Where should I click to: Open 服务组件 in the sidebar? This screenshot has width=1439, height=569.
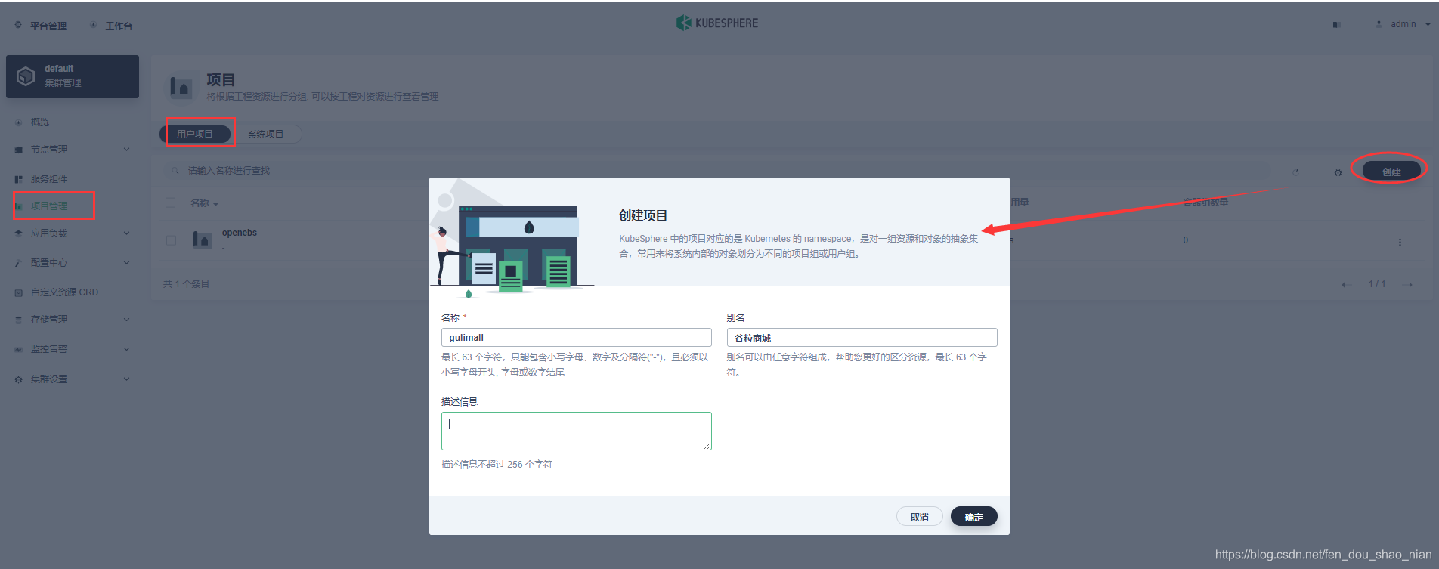click(49, 179)
